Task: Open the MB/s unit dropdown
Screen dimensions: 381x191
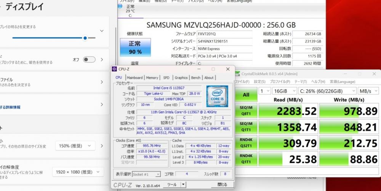Action: point(368,91)
